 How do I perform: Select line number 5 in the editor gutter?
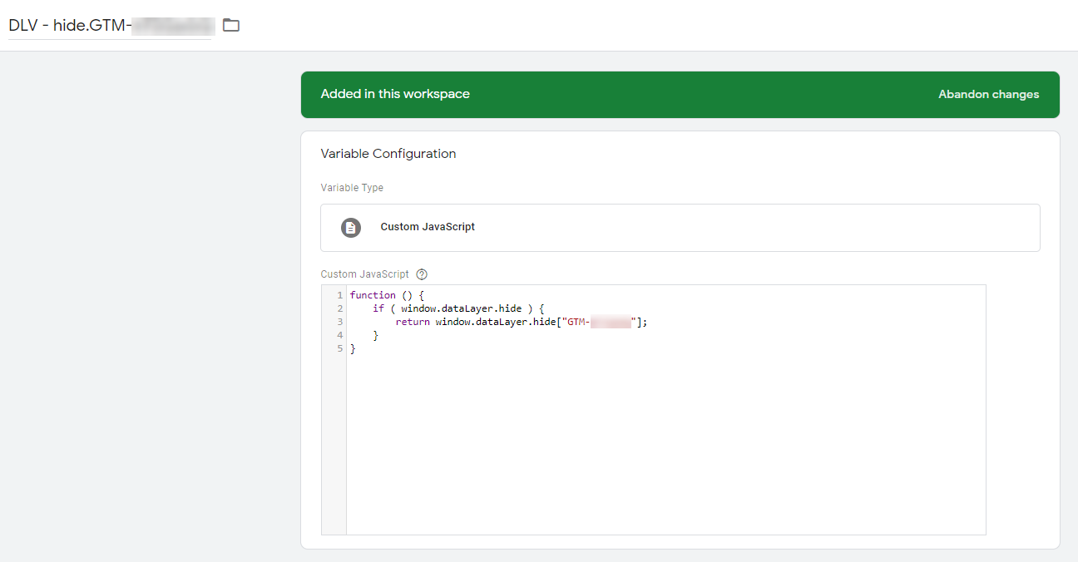coord(339,348)
